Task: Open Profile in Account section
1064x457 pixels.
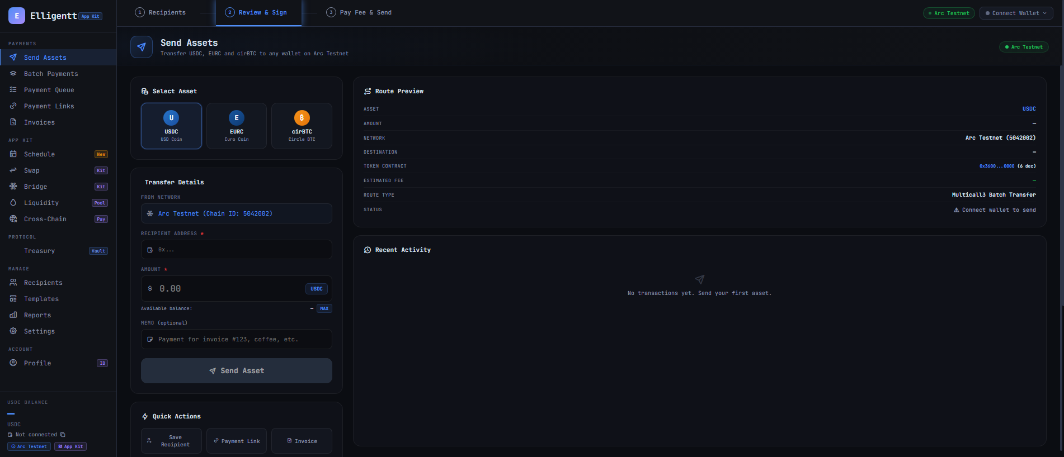Action: pos(58,363)
